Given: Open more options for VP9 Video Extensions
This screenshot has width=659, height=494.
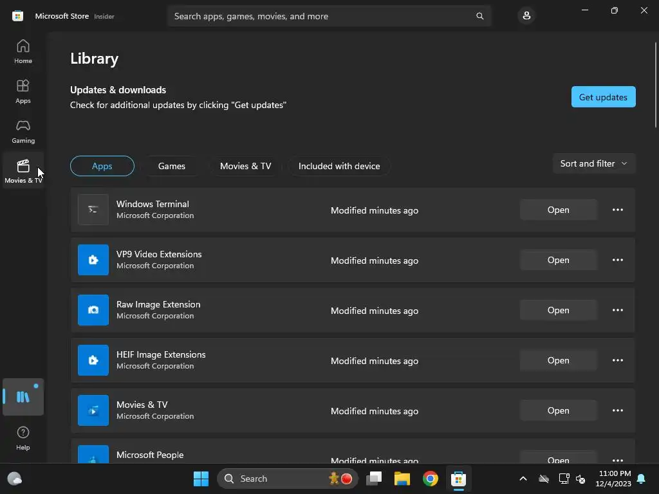Looking at the screenshot, I should tap(617, 260).
